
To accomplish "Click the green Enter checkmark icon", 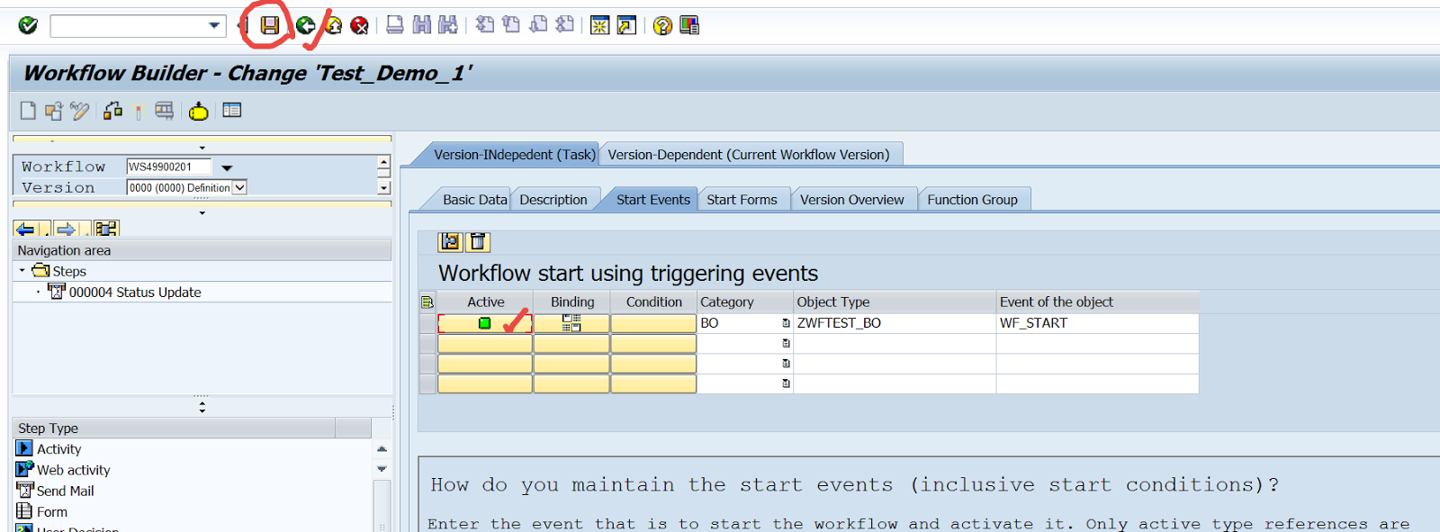I will (x=28, y=25).
